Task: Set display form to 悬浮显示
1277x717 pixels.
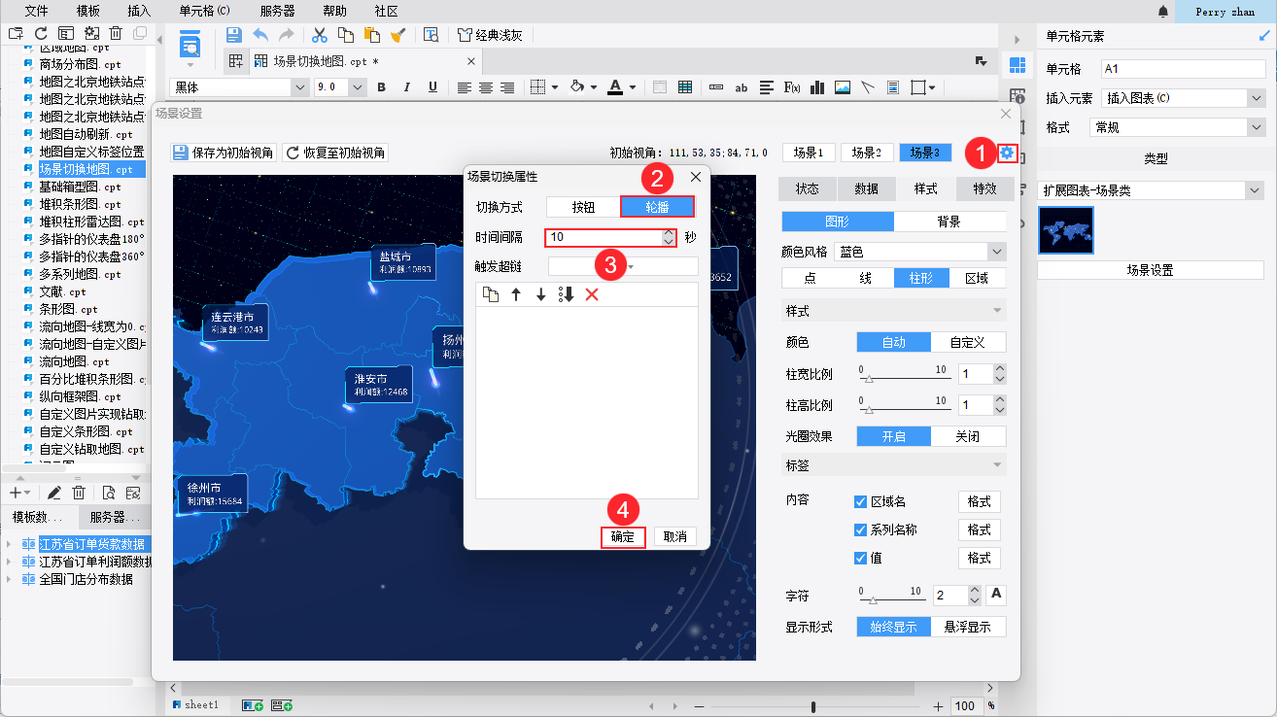Action: (x=968, y=627)
